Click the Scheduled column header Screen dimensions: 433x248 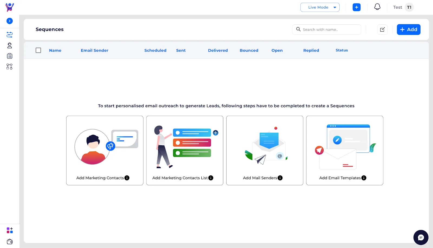click(155, 50)
